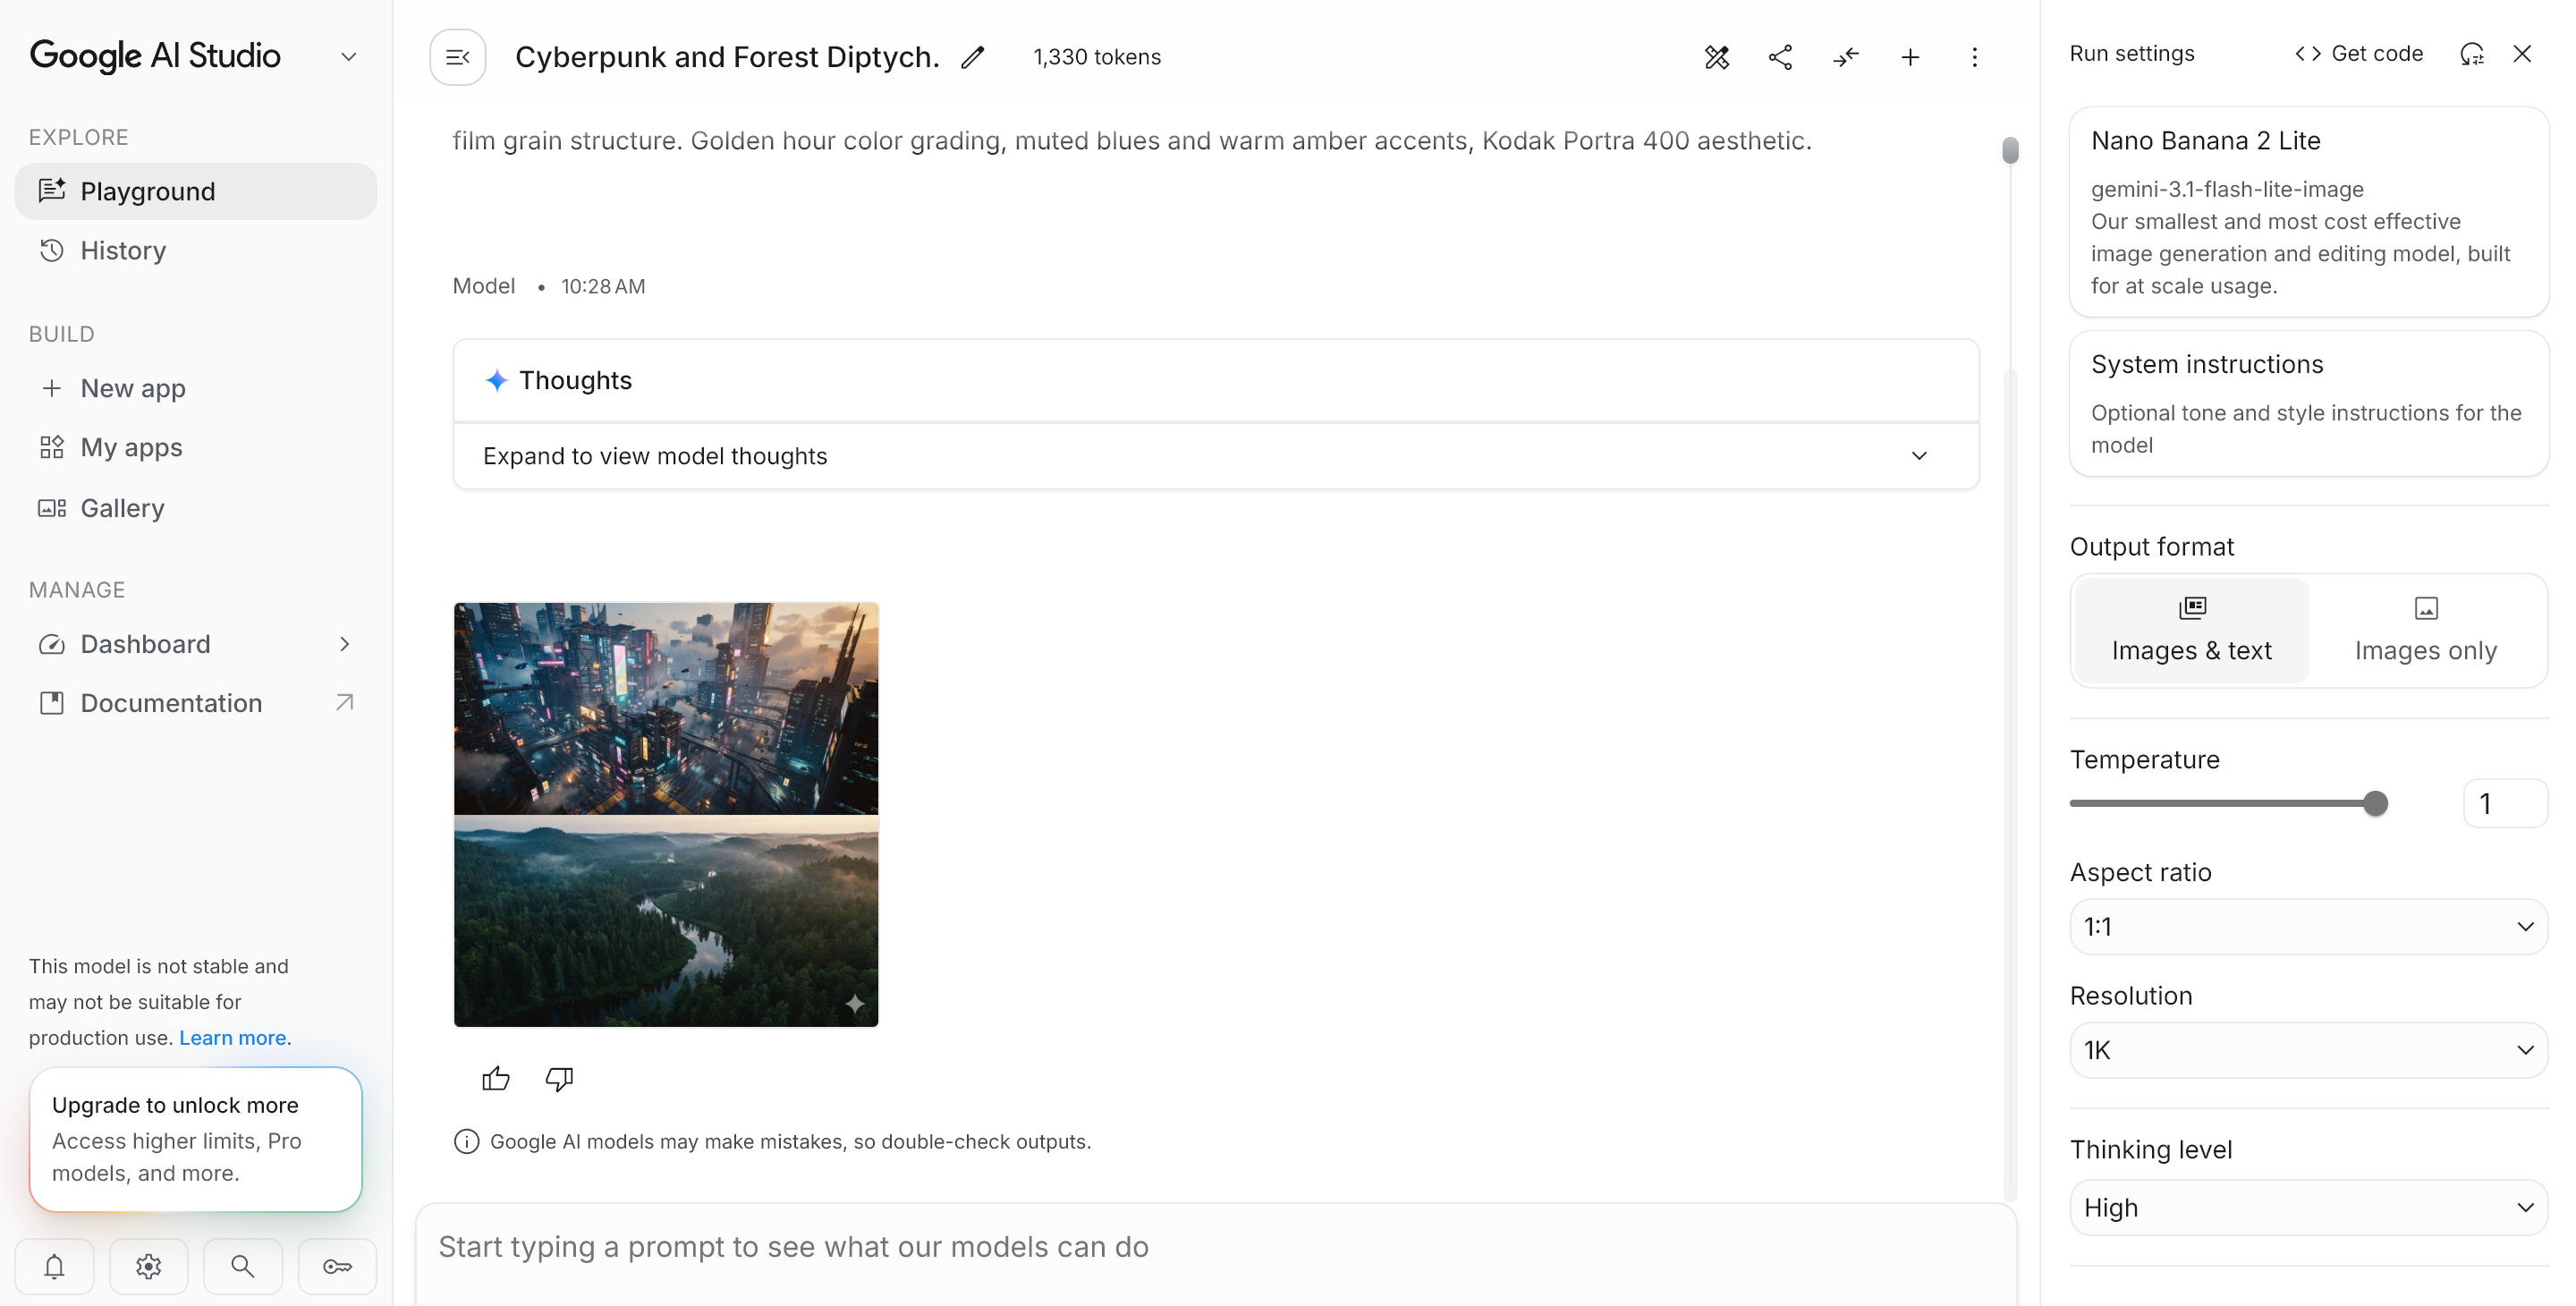
Task: Click the 10:28 AM timestamp
Action: (x=603, y=286)
